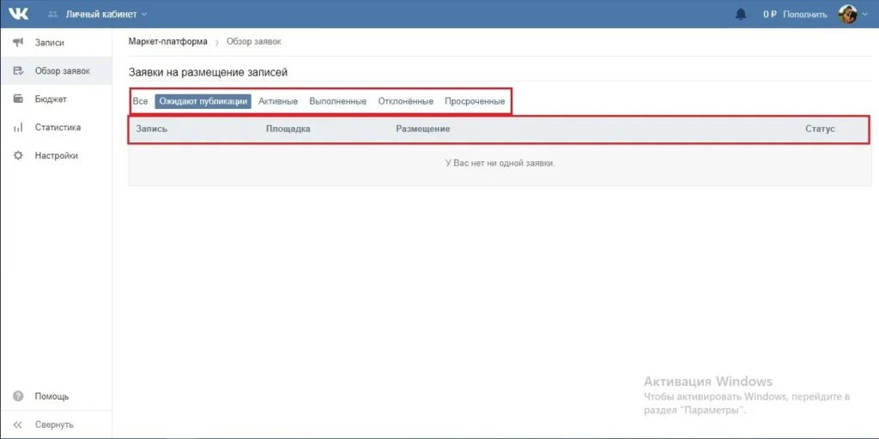Open Настройки section
This screenshot has height=439, width=879.
click(56, 156)
